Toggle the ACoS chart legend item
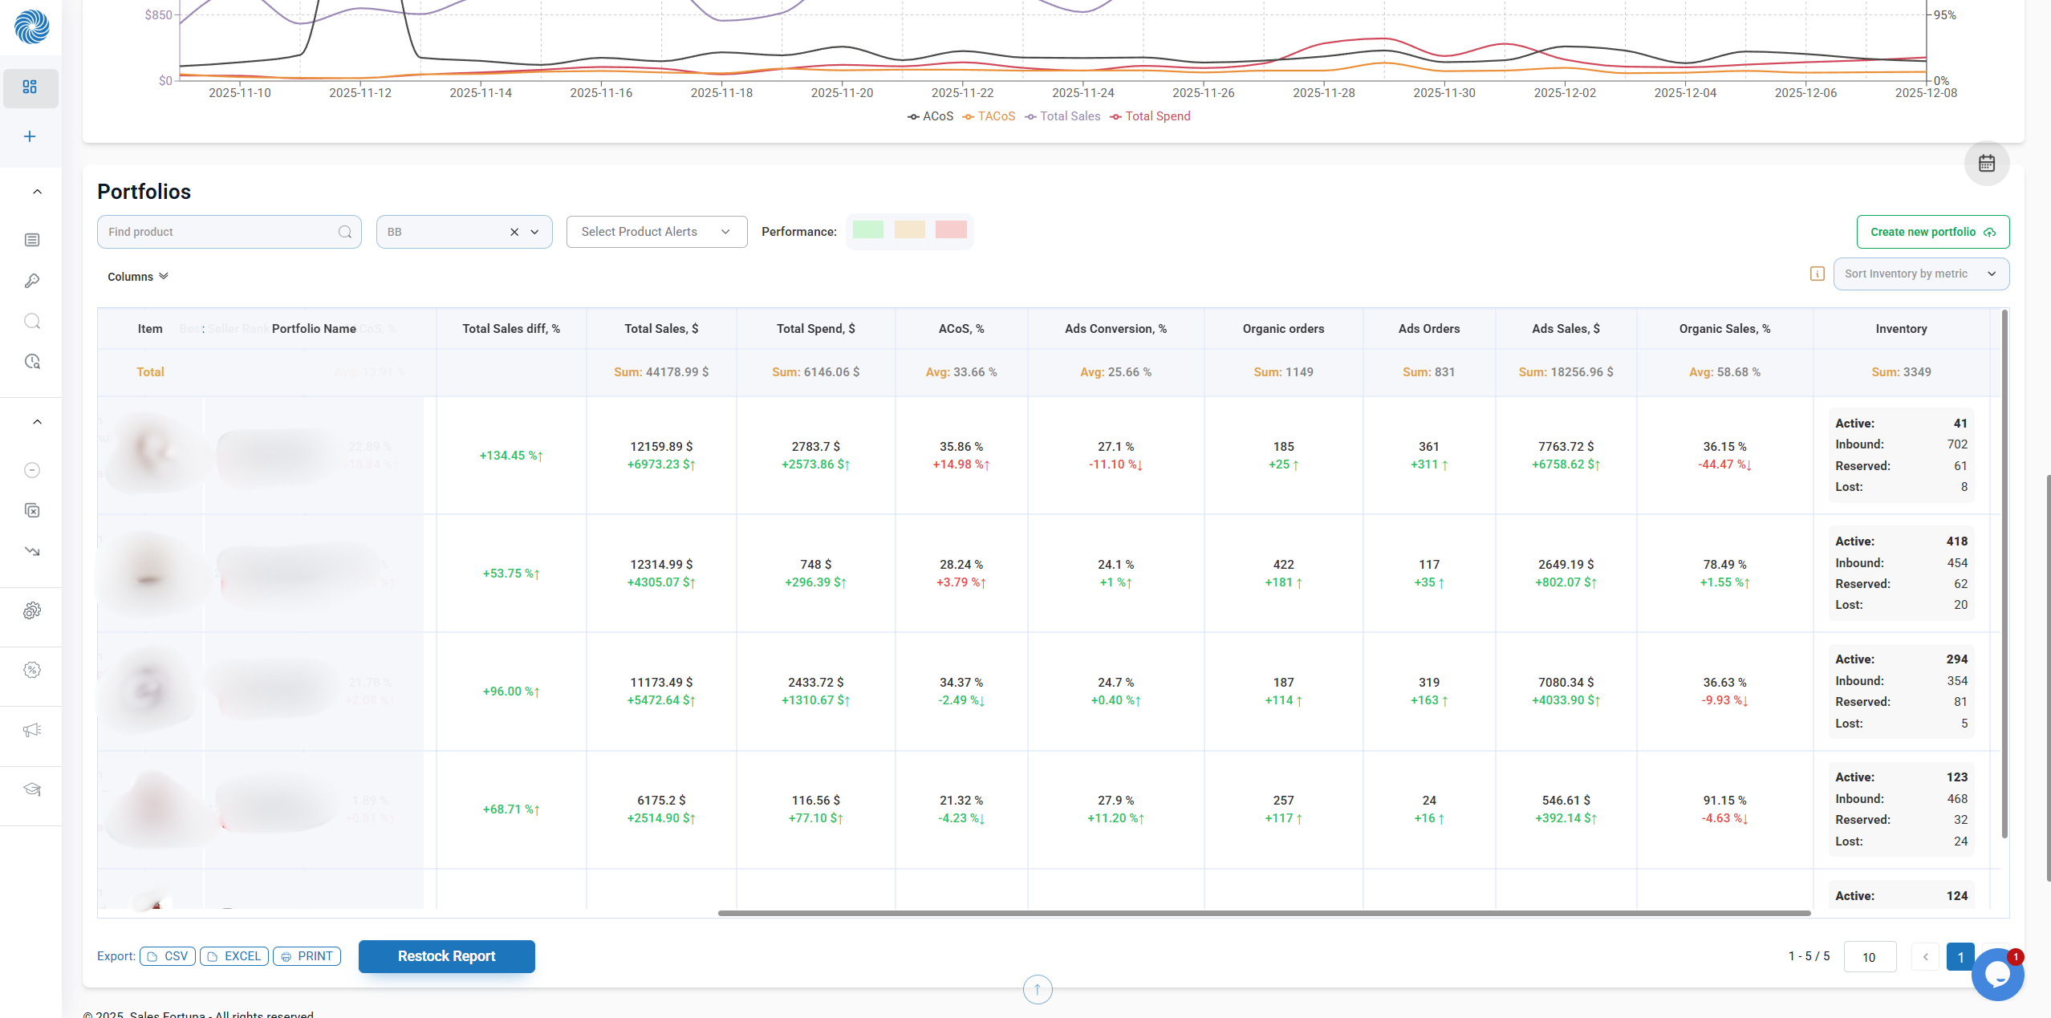This screenshot has width=2051, height=1018. [931, 116]
